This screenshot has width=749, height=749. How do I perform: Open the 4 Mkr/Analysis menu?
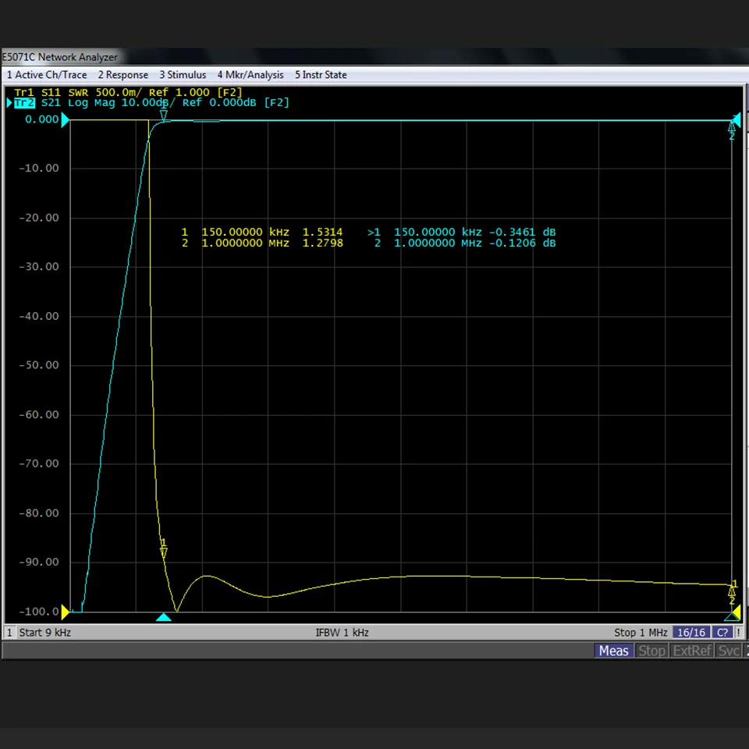click(250, 75)
